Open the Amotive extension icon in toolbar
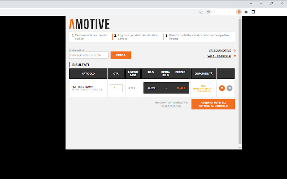 [x=239, y=12]
